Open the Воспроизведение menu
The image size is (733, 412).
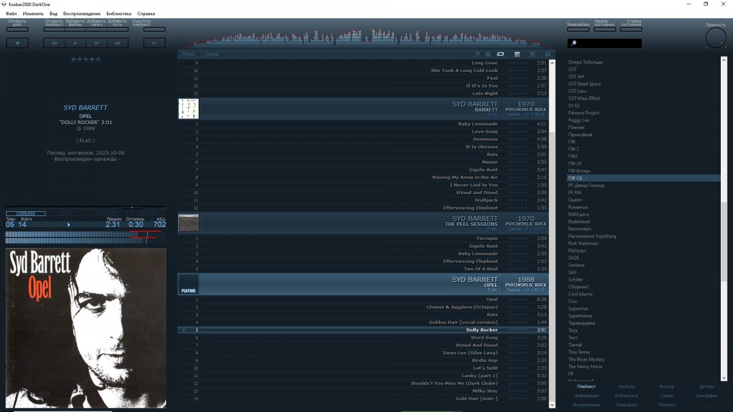point(82,13)
